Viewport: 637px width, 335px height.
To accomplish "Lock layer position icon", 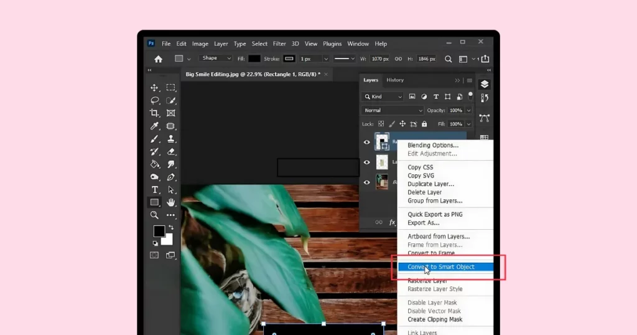I will [402, 124].
